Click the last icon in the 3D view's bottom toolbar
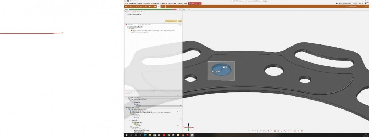Viewport: 369px width, 137px height. (x=302, y=131)
